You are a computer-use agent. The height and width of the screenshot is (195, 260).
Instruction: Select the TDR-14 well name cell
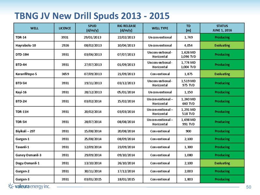[x=34, y=37]
